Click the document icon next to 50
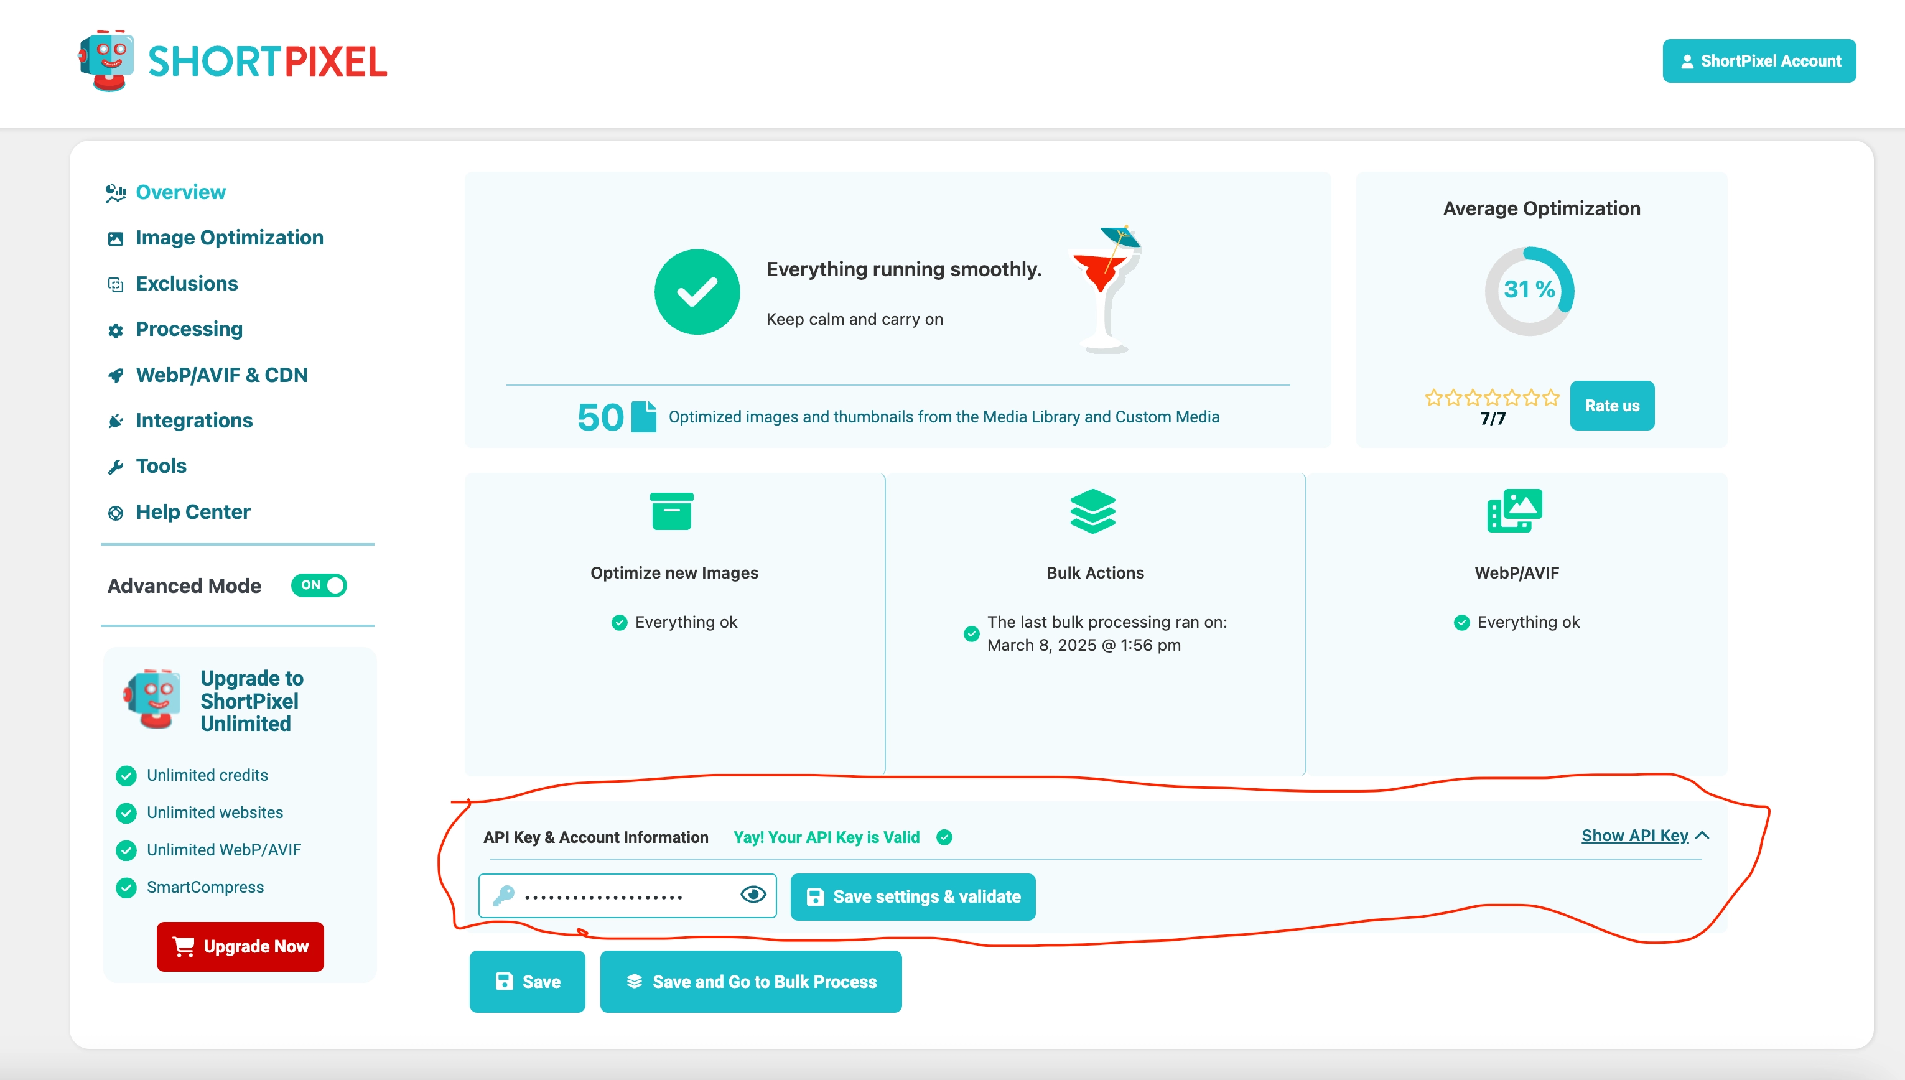The image size is (1905, 1080). pyautogui.click(x=644, y=416)
